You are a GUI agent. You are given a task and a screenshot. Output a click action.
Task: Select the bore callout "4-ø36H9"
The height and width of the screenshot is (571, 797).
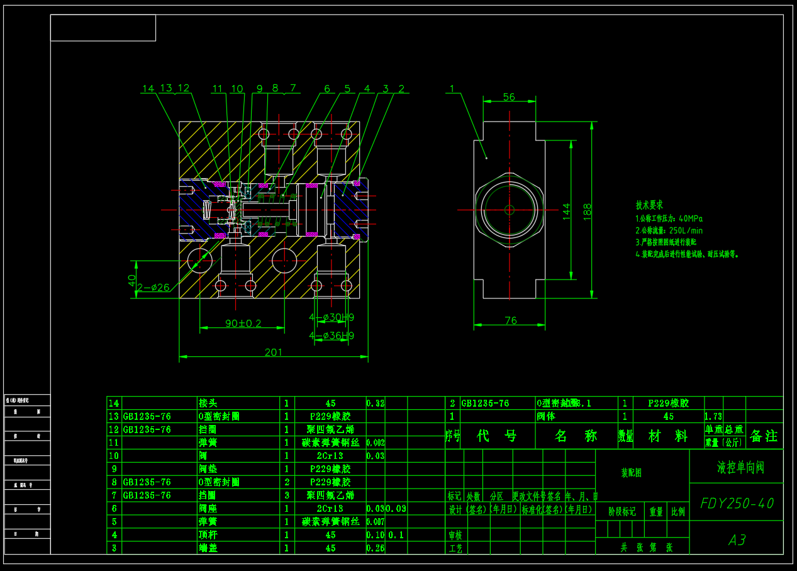pos(332,336)
